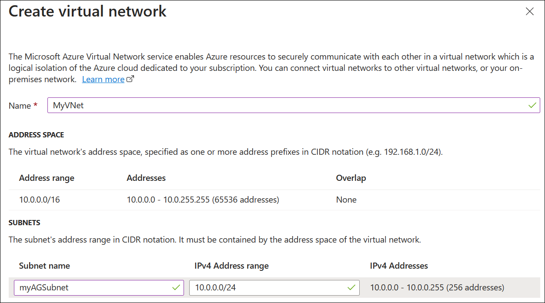Screen dimensions: 545x303
Task: Click the None value under Overlap
Action: 346,200
